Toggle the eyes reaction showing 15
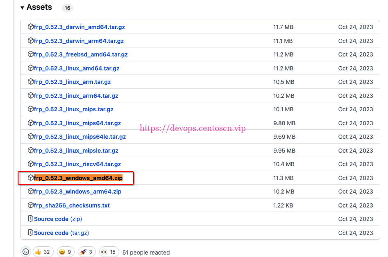The height and width of the screenshot is (257, 388). [109, 252]
